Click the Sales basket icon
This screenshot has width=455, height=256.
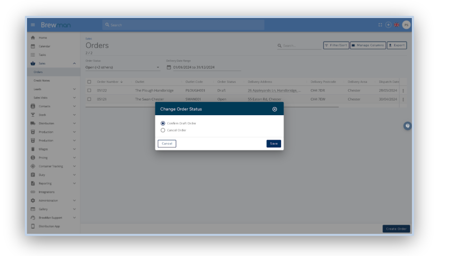tap(33, 63)
